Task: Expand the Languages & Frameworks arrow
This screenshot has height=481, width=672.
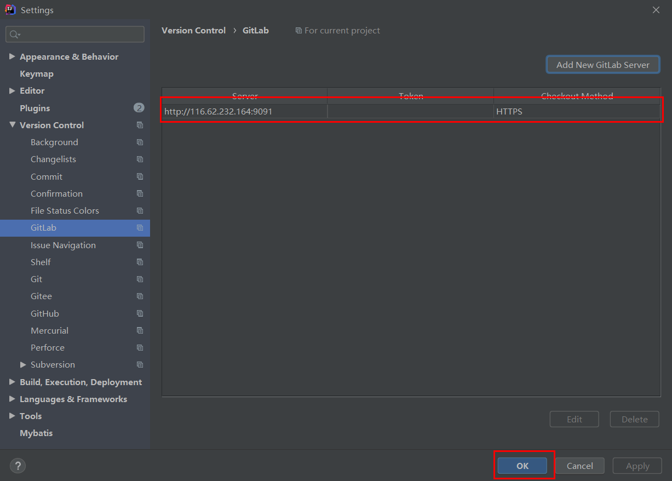Action: click(12, 399)
